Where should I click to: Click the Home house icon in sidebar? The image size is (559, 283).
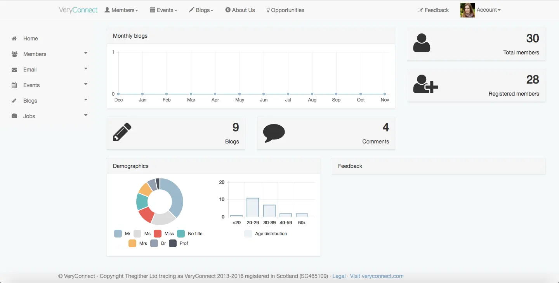click(x=14, y=38)
